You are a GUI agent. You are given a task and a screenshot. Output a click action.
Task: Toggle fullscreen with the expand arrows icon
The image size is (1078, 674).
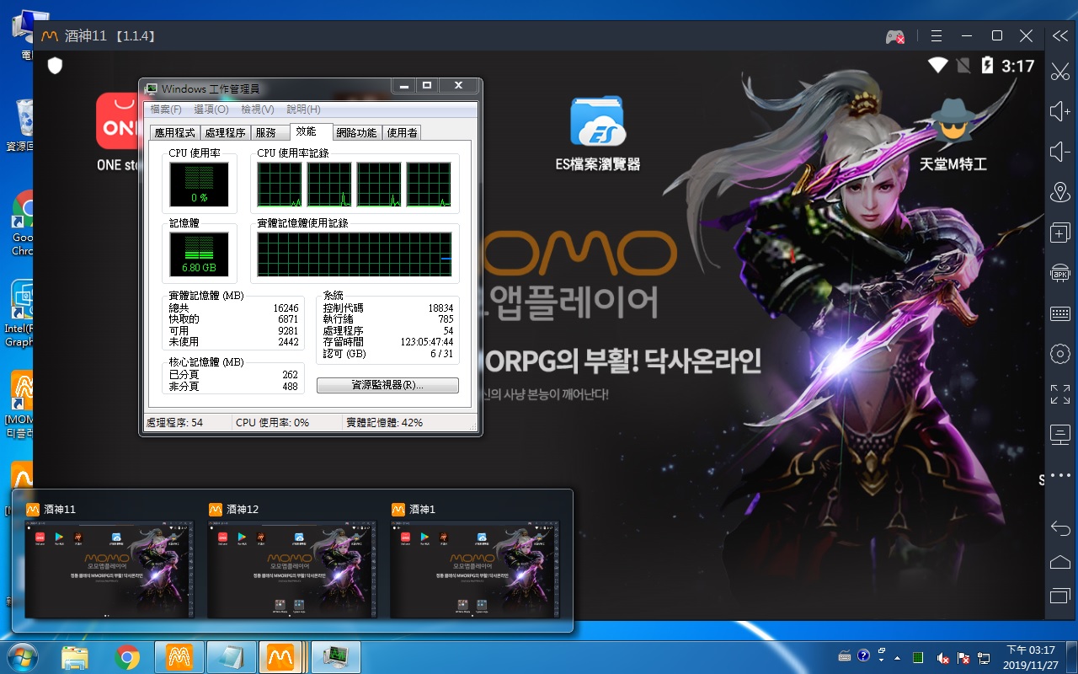tap(1059, 393)
